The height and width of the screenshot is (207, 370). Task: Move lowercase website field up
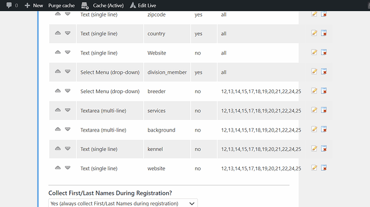point(58,167)
